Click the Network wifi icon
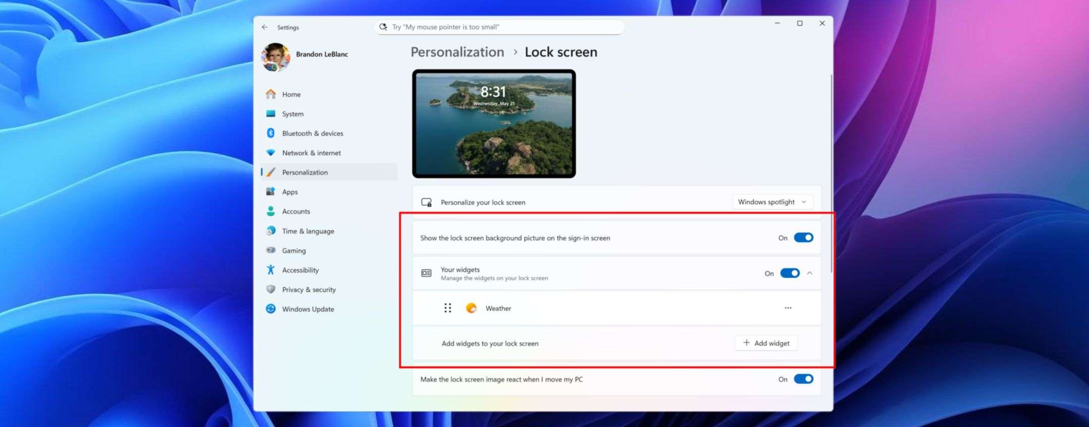This screenshot has width=1089, height=427. [271, 153]
